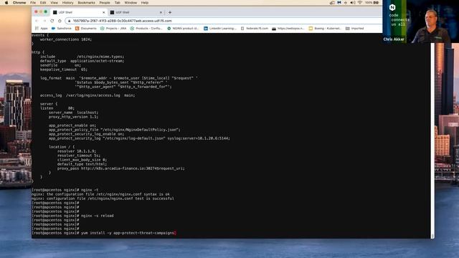Open the volume control in the menu bar
Viewport: 459px width, 258px height.
click(x=353, y=3)
